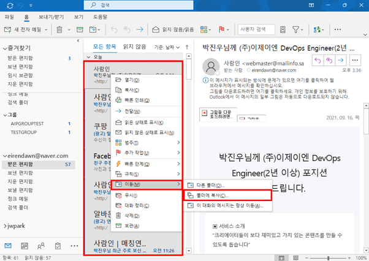The image size is (369, 261).
Task: Click the move to folder toolbar icon
Action: tap(93, 29)
